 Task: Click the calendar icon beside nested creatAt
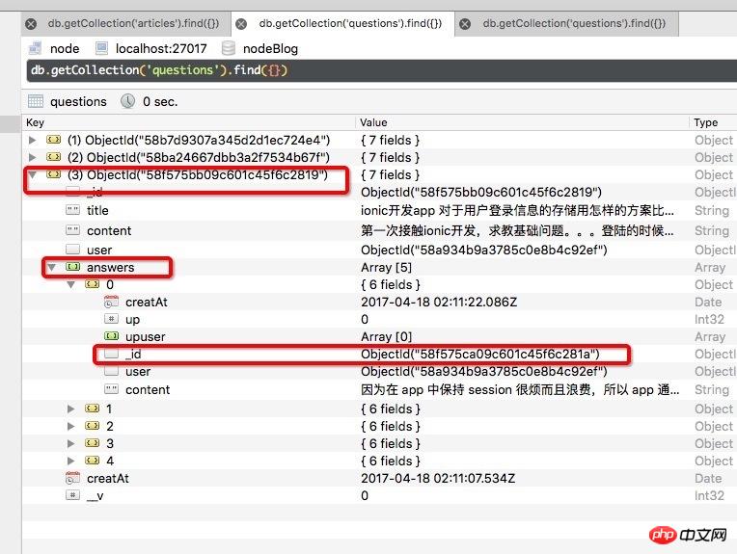click(x=111, y=302)
